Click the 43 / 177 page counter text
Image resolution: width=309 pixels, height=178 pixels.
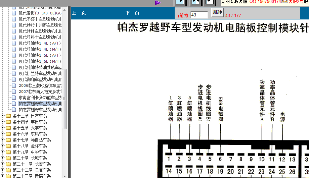[x=233, y=15]
